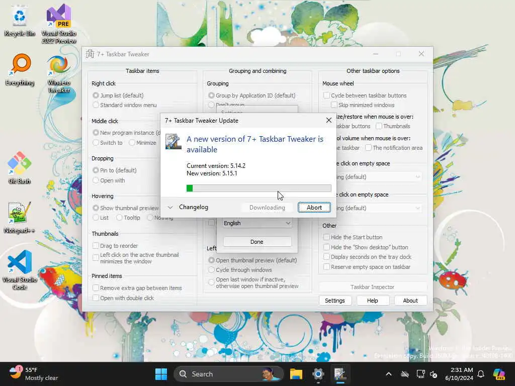This screenshot has height=386, width=515.
Task: Open File Explorer from the taskbar
Action: pos(296,374)
